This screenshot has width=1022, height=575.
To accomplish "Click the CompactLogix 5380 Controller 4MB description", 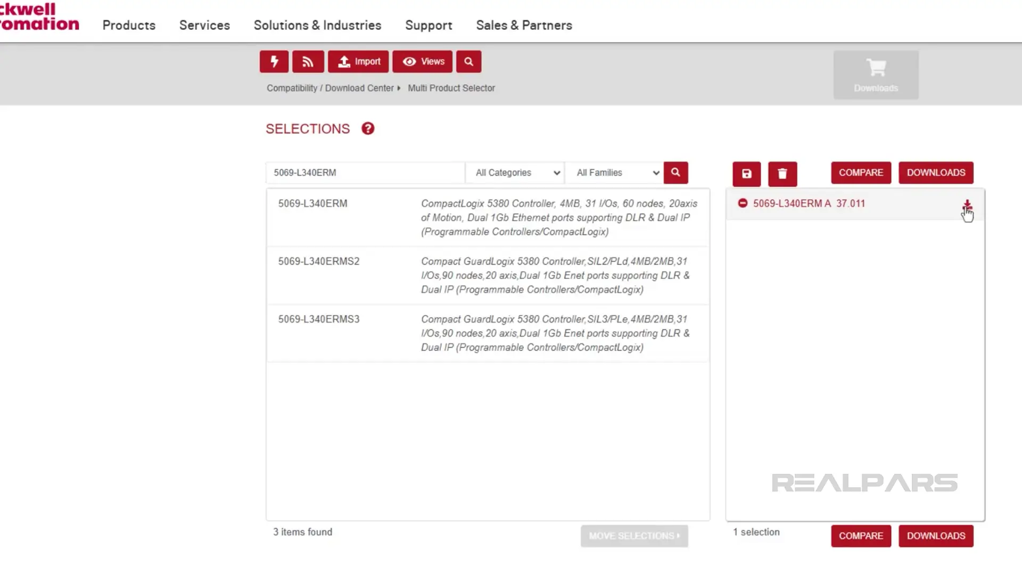I will coord(559,217).
